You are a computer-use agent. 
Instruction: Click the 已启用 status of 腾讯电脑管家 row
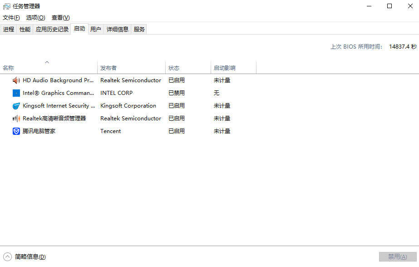(x=177, y=131)
